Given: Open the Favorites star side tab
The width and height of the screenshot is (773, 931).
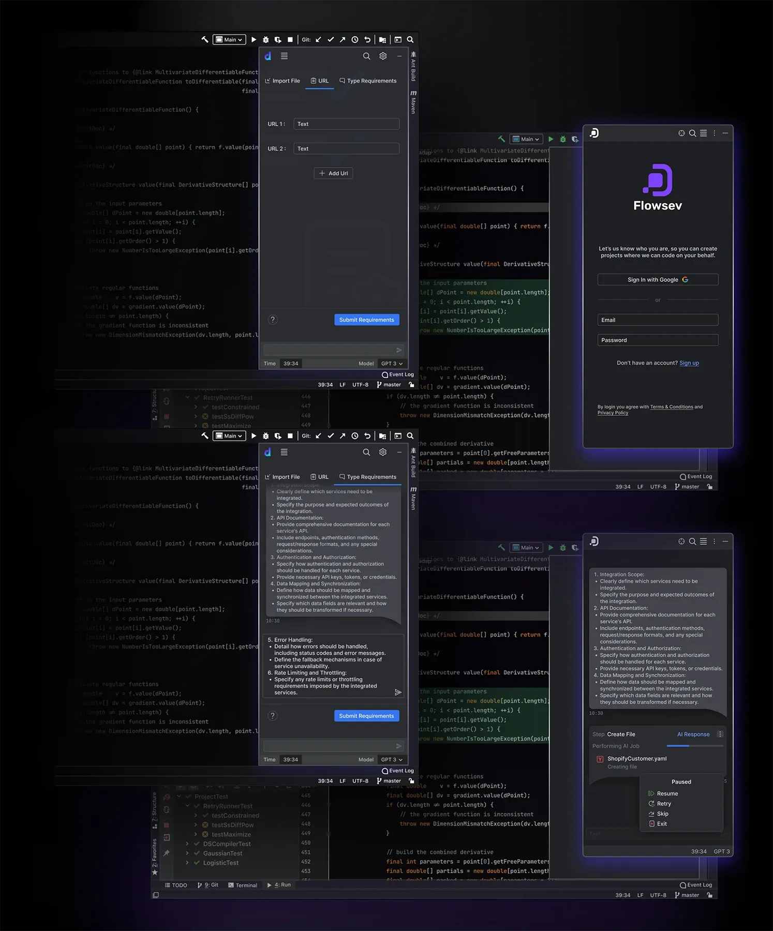Looking at the screenshot, I should pos(154,857).
